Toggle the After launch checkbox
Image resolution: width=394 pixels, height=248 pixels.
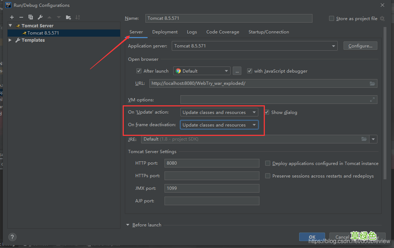click(x=139, y=71)
